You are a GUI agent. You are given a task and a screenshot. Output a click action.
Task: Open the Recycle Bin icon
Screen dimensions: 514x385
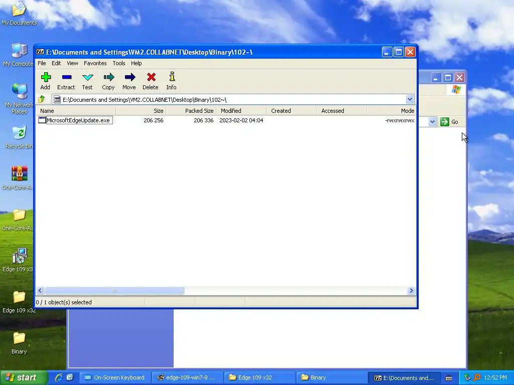[x=19, y=137]
